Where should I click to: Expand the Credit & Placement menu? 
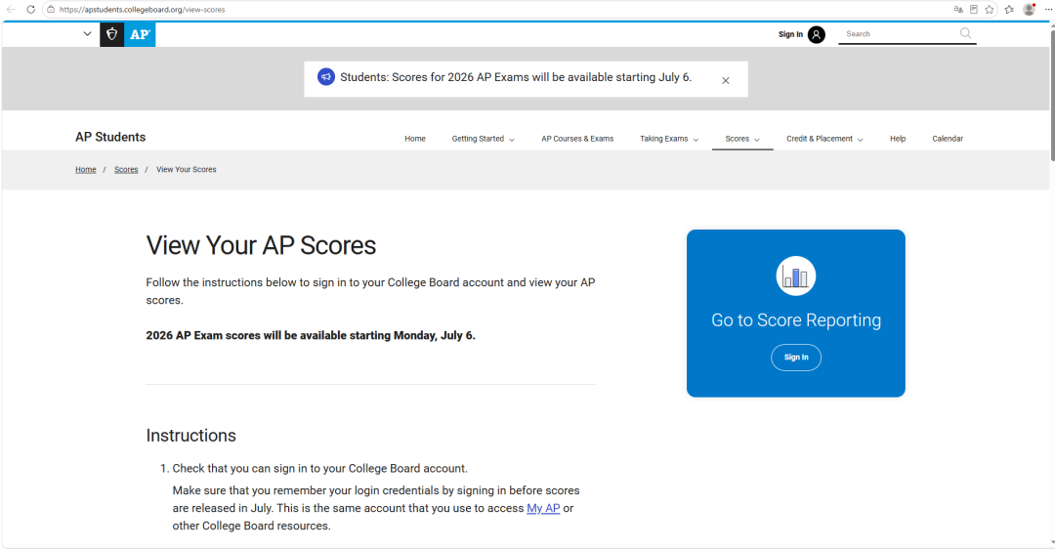(824, 139)
